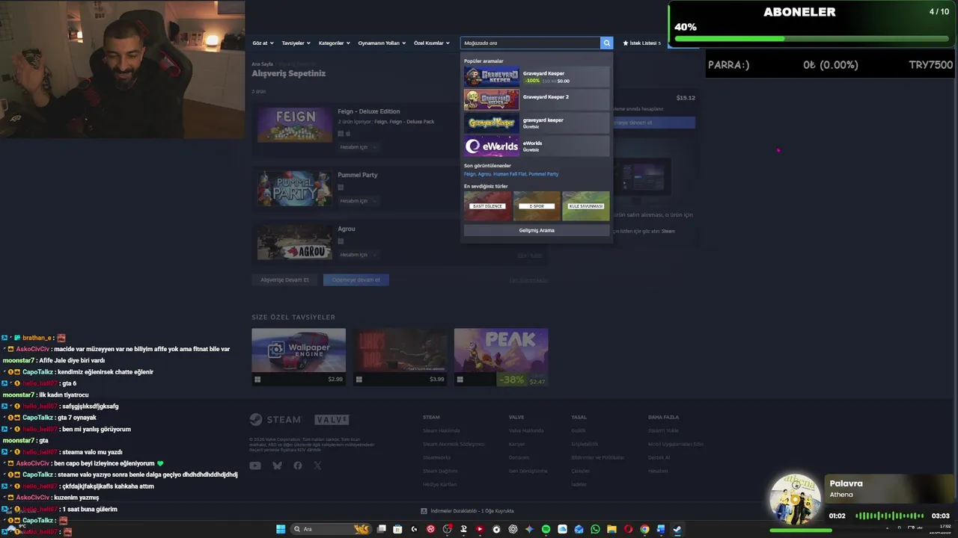Open the red YouTube taskbar app
Image resolution: width=958 pixels, height=538 pixels.
point(480,529)
